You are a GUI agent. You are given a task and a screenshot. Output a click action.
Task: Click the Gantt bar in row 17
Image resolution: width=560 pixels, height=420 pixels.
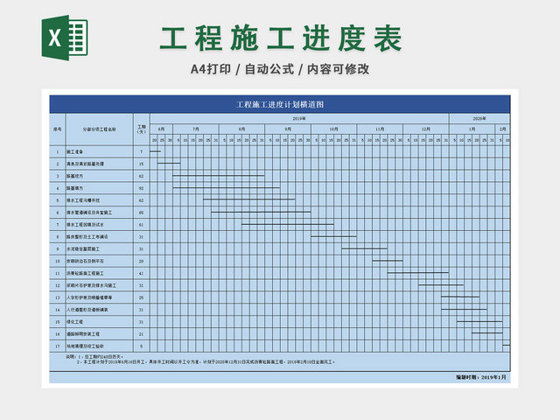tap(506, 345)
